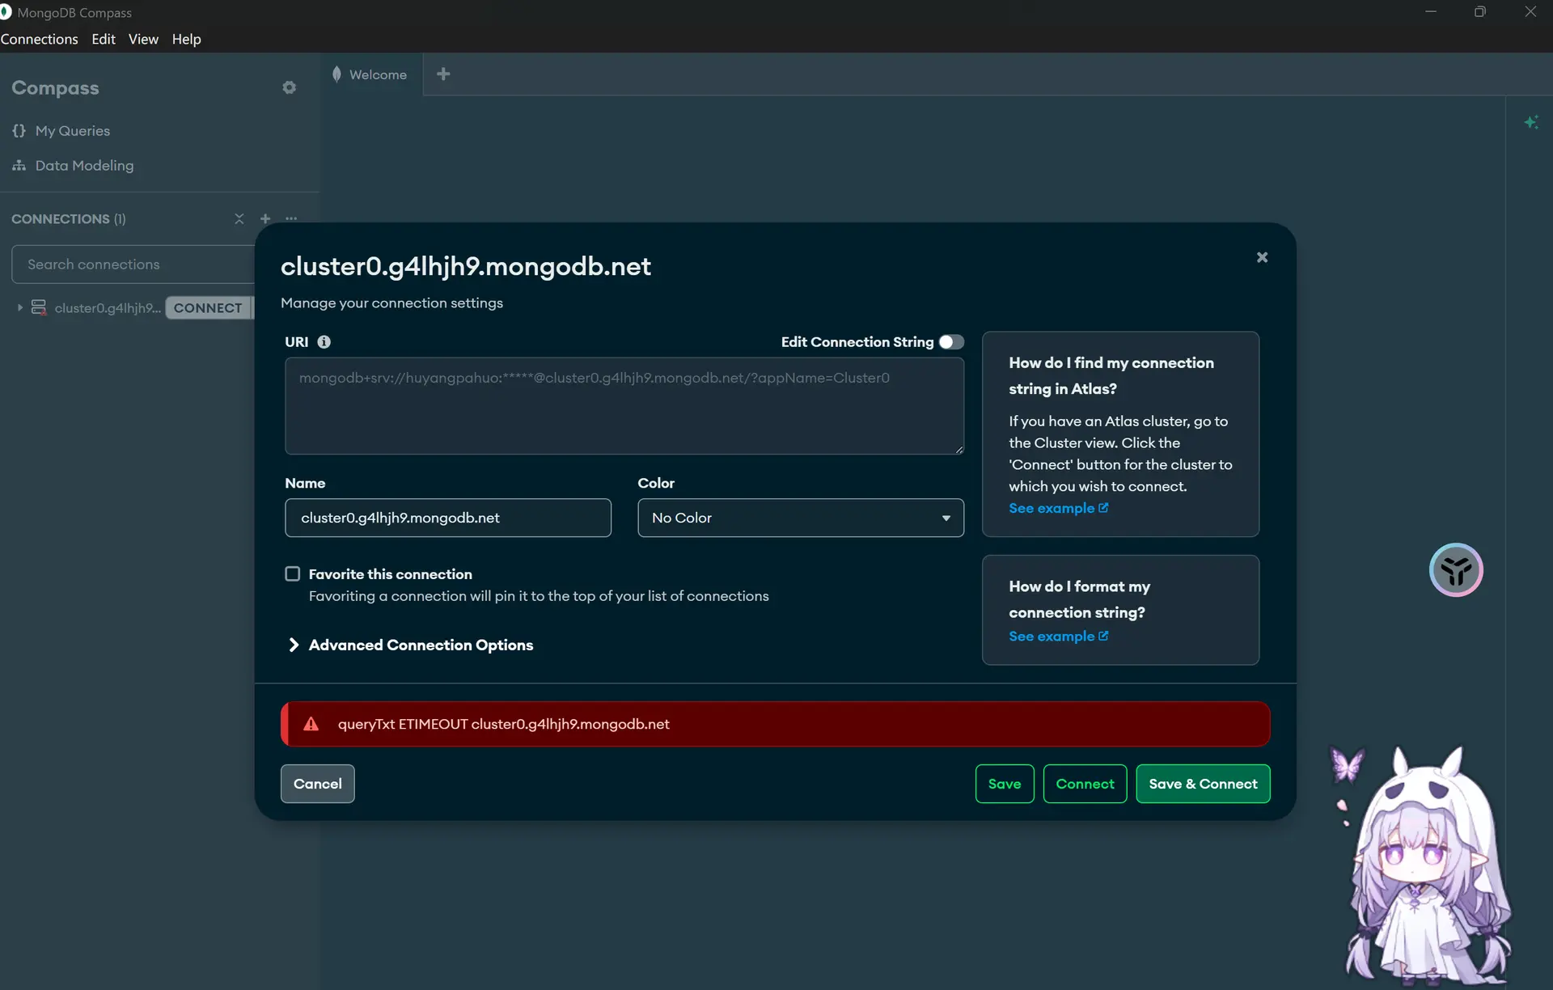
Task: Click the URI connection string text area
Action: [x=624, y=406]
